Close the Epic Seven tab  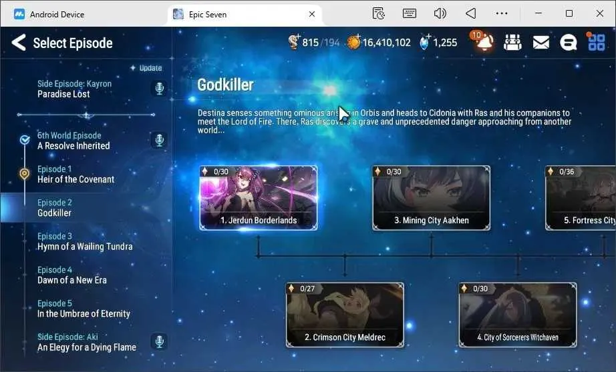pos(312,14)
